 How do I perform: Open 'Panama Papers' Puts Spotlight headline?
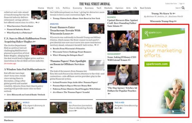click(x=68, y=63)
